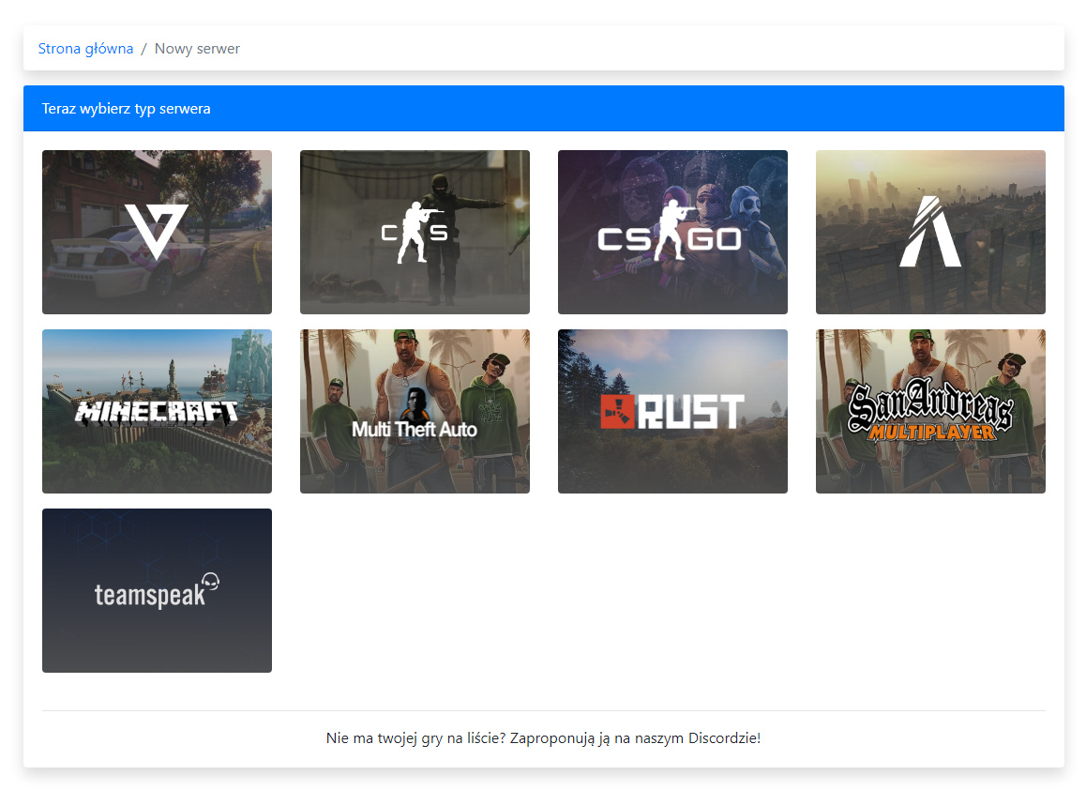Open the Rust server type card
1086x790 pixels.
(672, 460)
